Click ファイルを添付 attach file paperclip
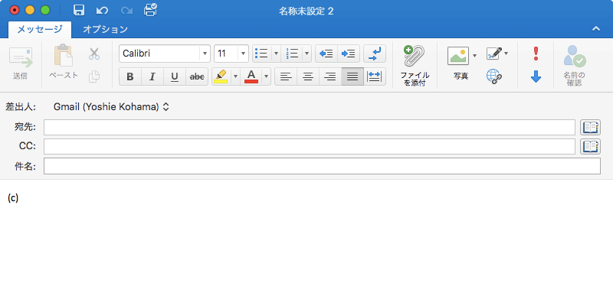The width and height of the screenshot is (613, 306). (x=415, y=65)
